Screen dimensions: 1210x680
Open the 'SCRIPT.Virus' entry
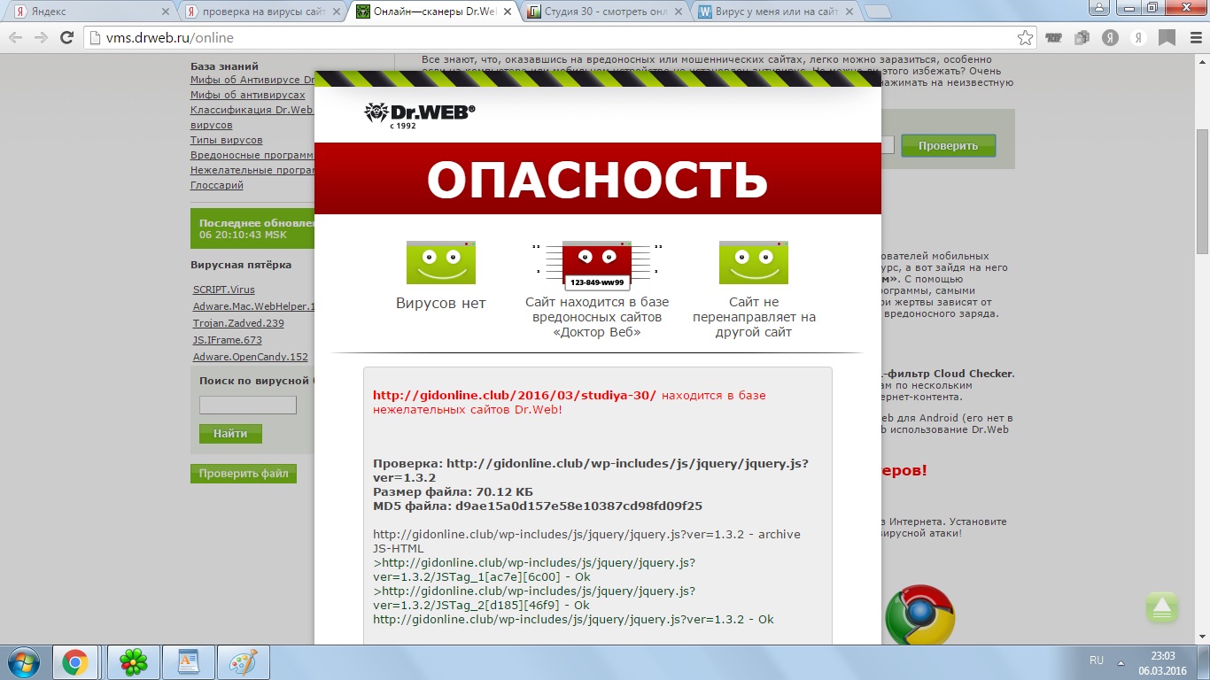[224, 290]
